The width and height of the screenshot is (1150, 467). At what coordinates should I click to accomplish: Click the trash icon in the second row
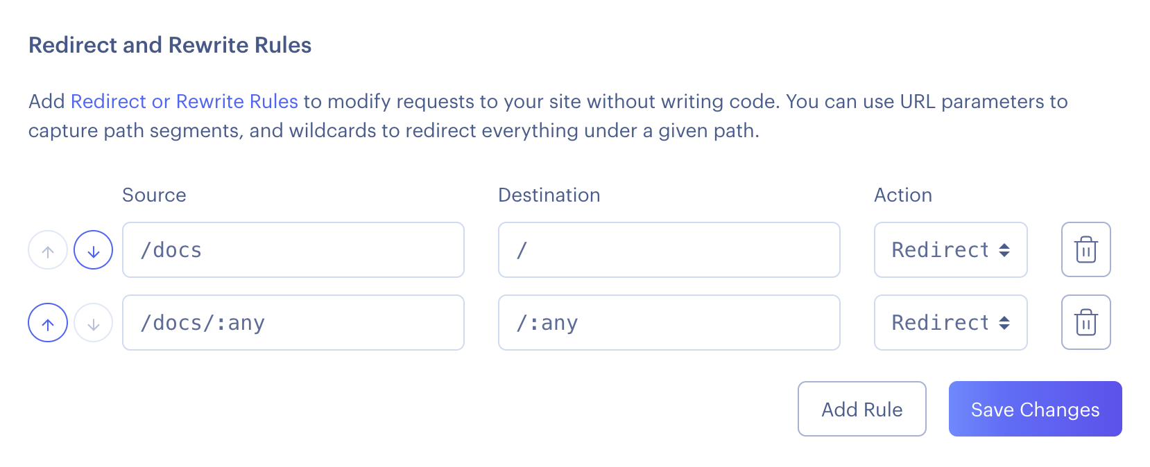(x=1085, y=322)
